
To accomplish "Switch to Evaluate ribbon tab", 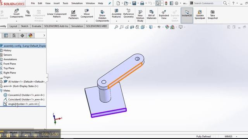I will click(x=36, y=26).
